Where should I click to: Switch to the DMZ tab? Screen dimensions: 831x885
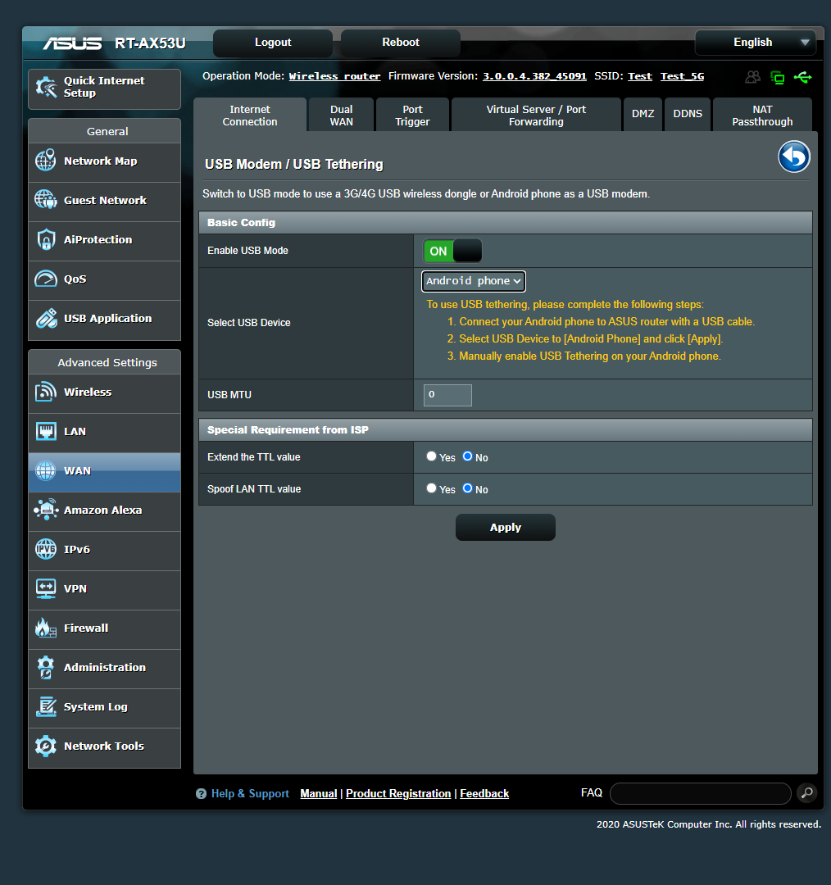643,116
